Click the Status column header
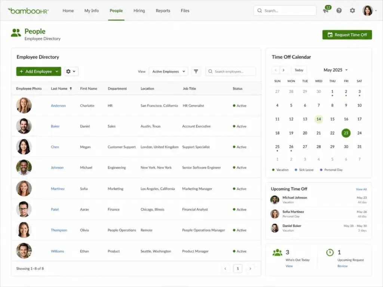This screenshot has width=383, height=287. pyautogui.click(x=238, y=89)
